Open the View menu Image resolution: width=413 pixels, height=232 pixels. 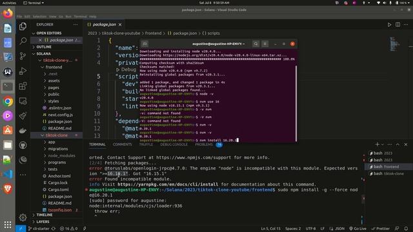click(x=52, y=17)
